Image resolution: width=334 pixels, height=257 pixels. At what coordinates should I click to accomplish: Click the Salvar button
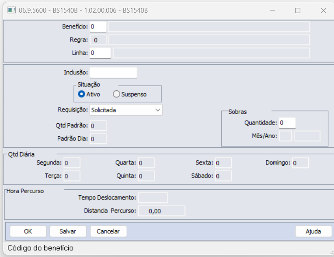pyautogui.click(x=68, y=232)
